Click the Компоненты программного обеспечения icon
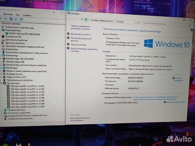 [4, 52]
